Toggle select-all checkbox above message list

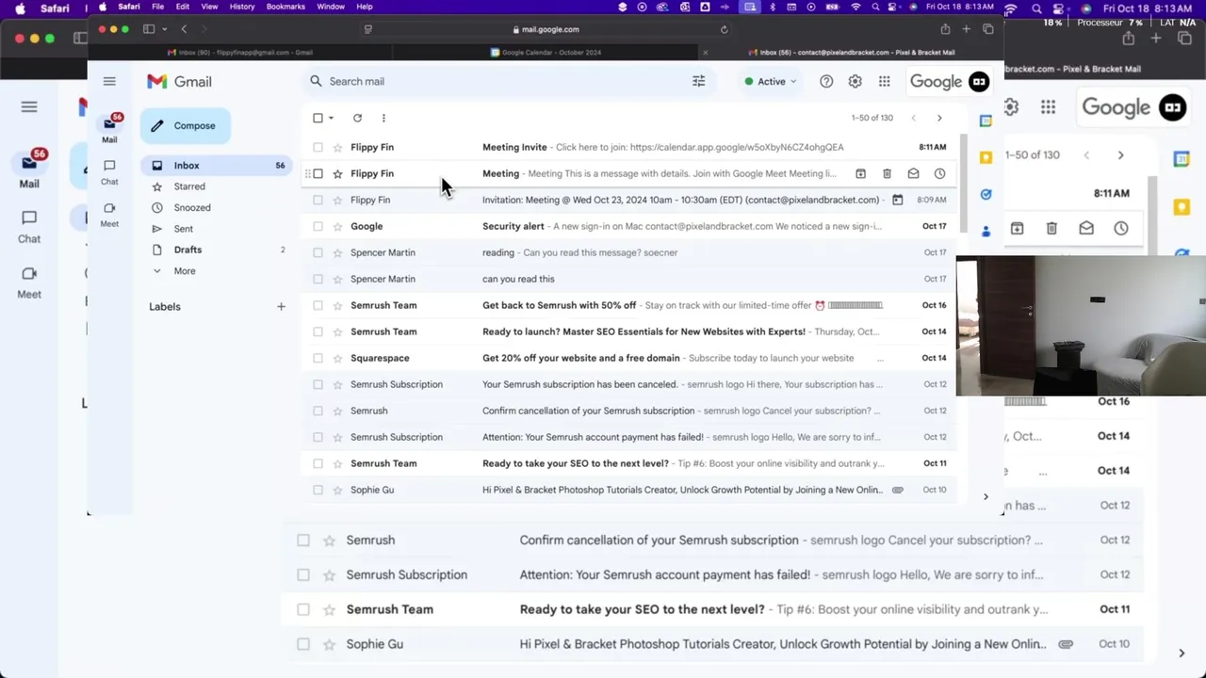[x=318, y=118]
